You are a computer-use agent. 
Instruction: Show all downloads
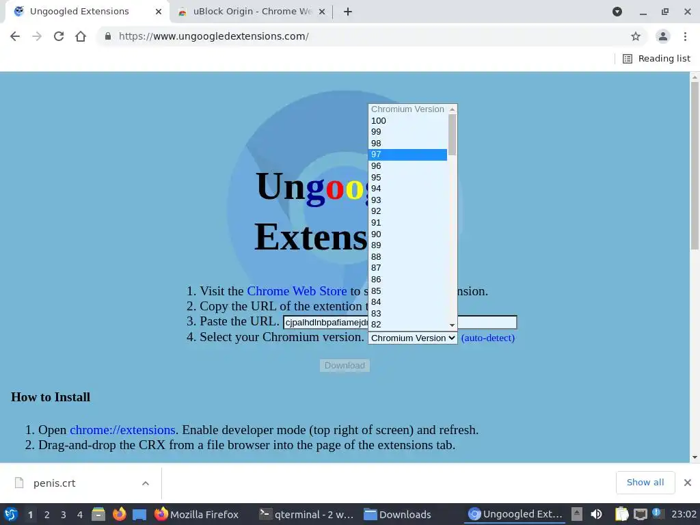[x=645, y=483]
